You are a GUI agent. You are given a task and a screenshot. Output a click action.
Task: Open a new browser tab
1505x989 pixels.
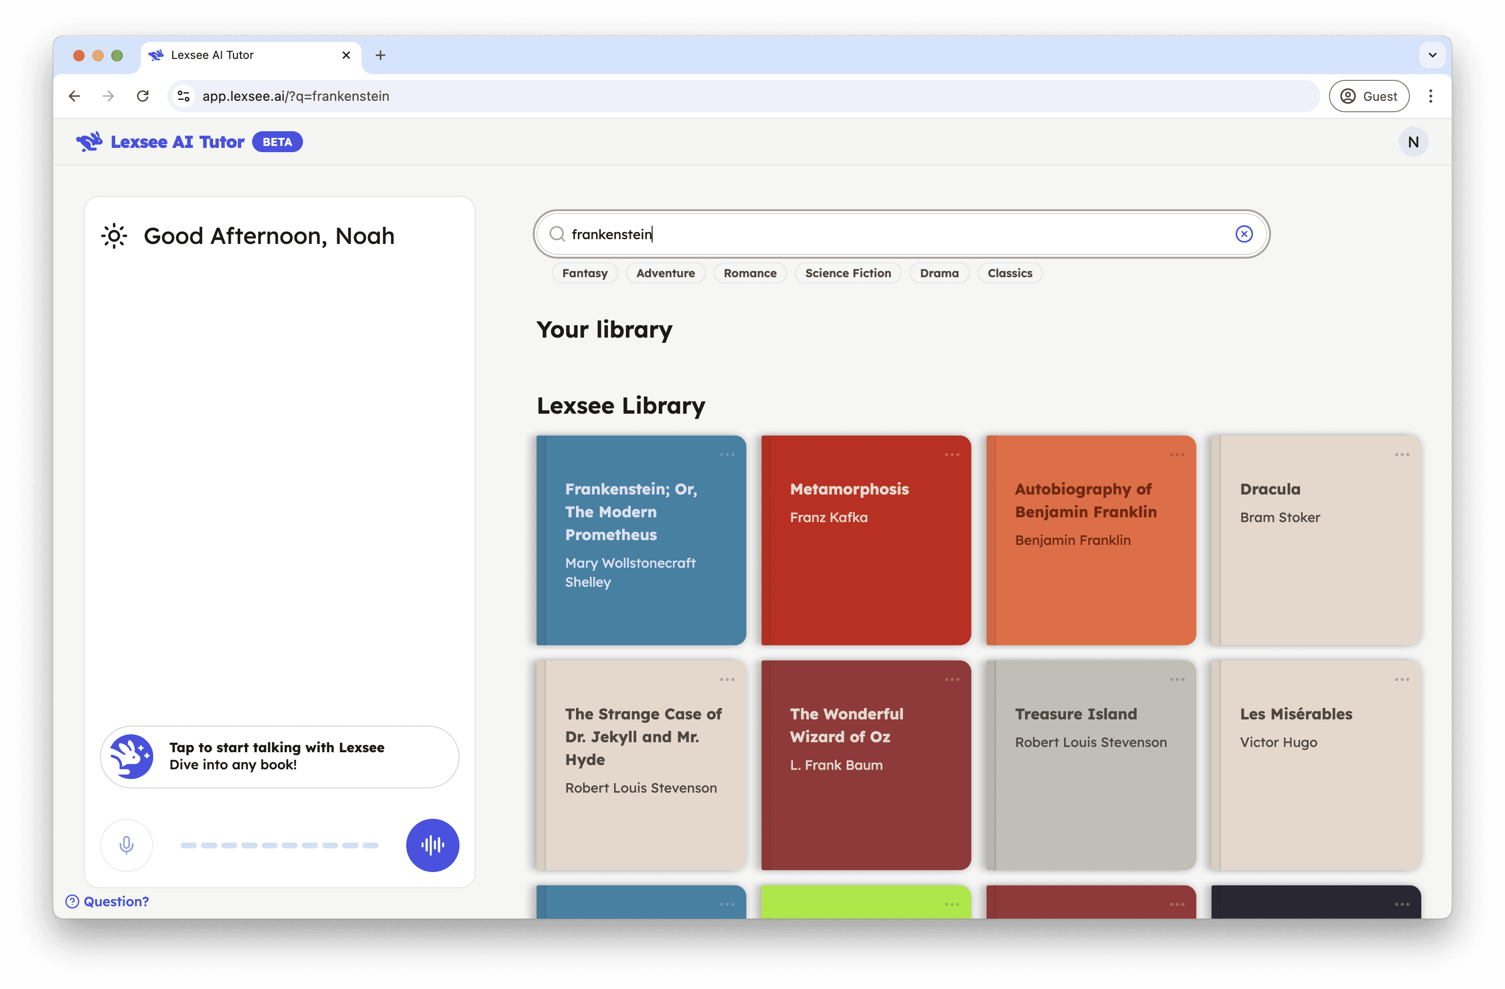380,56
